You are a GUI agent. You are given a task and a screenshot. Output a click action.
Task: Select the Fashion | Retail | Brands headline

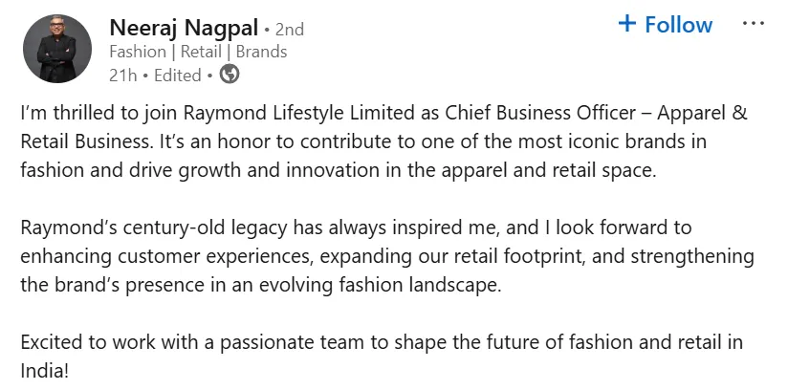click(x=198, y=52)
